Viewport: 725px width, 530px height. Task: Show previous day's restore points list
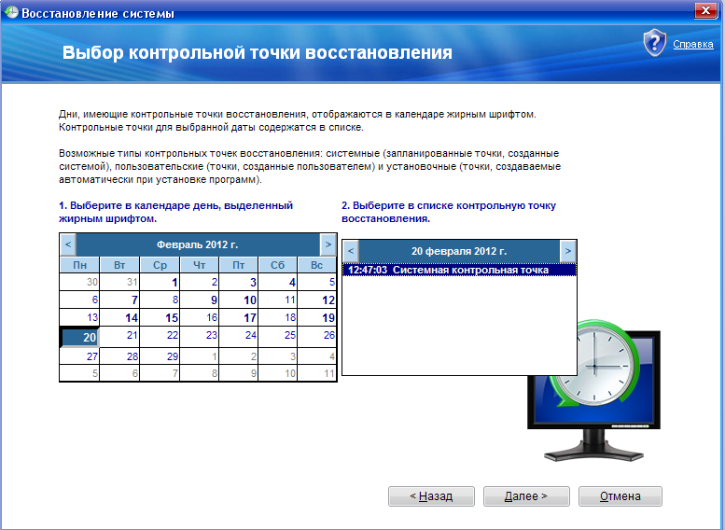click(351, 251)
